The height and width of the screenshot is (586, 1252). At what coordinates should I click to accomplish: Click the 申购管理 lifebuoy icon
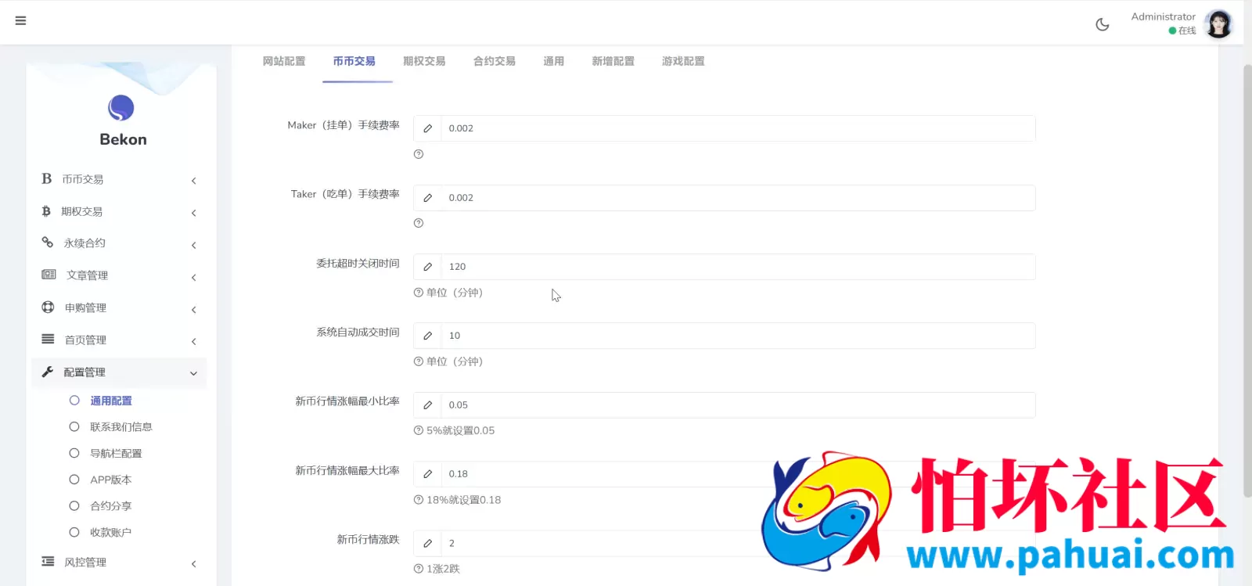48,307
